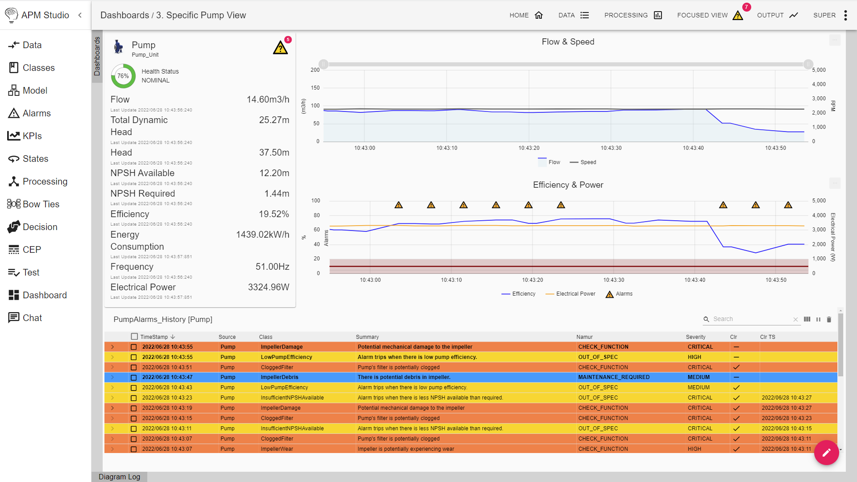This screenshot has width=857, height=482.
Task: Open the CEP panel from the sidebar
Action: (30, 249)
